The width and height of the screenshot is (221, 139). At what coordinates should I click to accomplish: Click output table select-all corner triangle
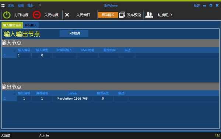[14, 93]
